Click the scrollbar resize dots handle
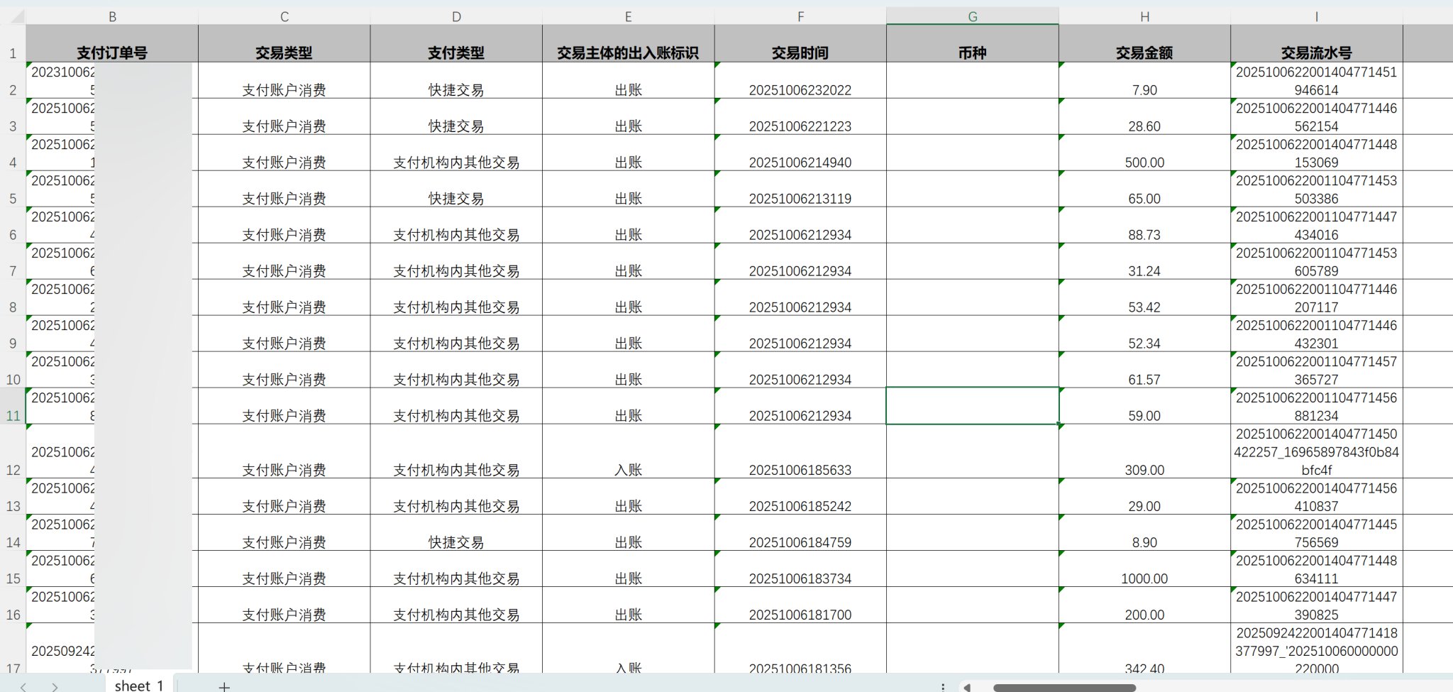Image resolution: width=1453 pixels, height=692 pixels. tap(942, 686)
